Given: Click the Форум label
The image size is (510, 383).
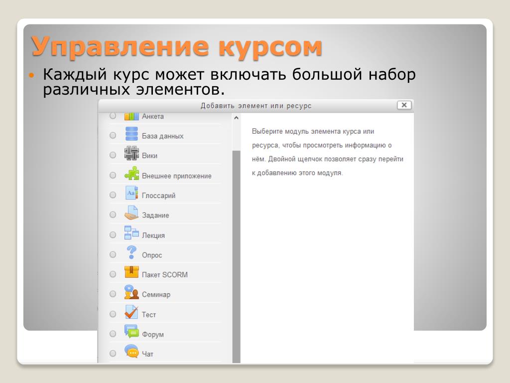Looking at the screenshot, I should point(153,335).
